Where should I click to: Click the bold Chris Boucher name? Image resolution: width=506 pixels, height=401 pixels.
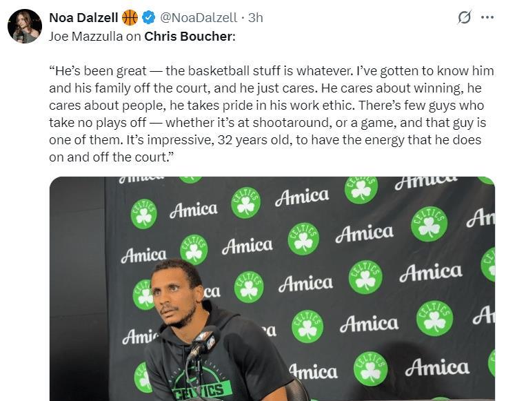[x=188, y=36]
